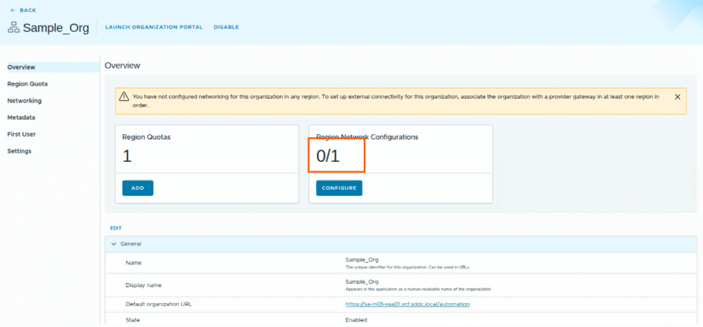Click the Back arrow icon
The image size is (703, 327).
(12, 10)
